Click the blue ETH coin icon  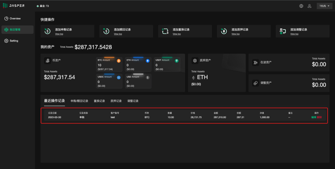[147, 61]
